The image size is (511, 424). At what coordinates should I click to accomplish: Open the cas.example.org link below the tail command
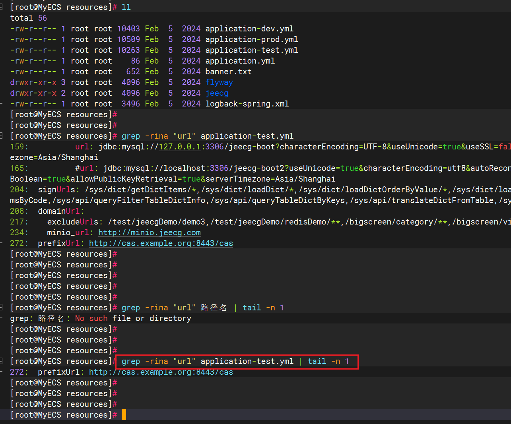(x=161, y=372)
